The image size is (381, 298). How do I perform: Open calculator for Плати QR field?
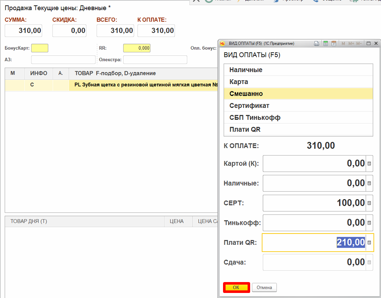369,243
